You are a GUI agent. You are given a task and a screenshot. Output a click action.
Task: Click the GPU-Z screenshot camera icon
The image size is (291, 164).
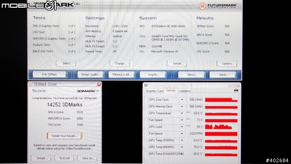(x=236, y=90)
